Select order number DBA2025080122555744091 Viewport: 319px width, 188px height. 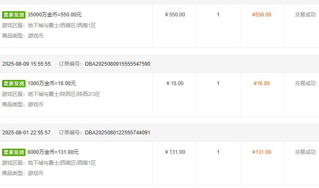coord(118,133)
